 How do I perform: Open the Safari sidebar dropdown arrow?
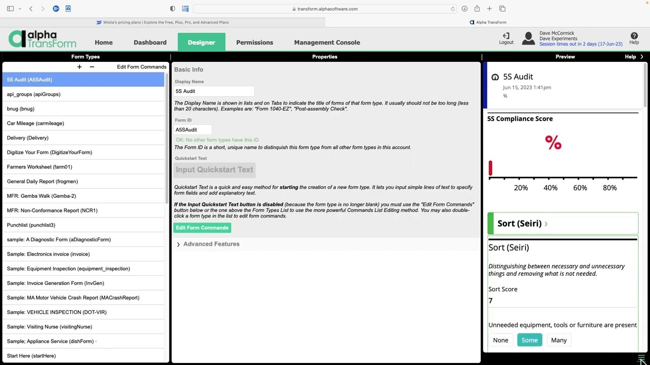(x=20, y=9)
